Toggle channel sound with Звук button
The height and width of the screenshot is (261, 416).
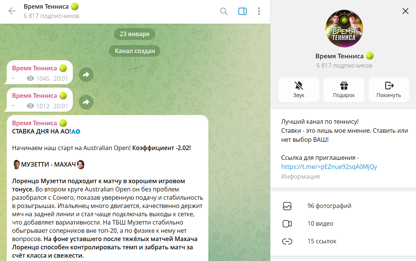click(299, 90)
